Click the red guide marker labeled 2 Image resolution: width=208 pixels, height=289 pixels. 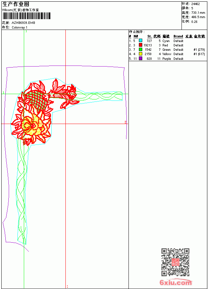tap(125, 122)
